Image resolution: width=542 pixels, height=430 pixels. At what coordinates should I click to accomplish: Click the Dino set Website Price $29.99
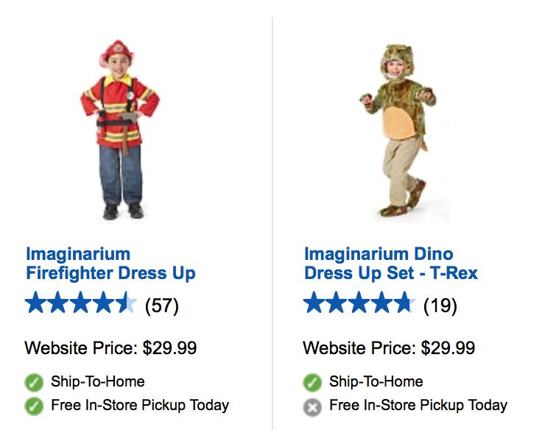(389, 348)
